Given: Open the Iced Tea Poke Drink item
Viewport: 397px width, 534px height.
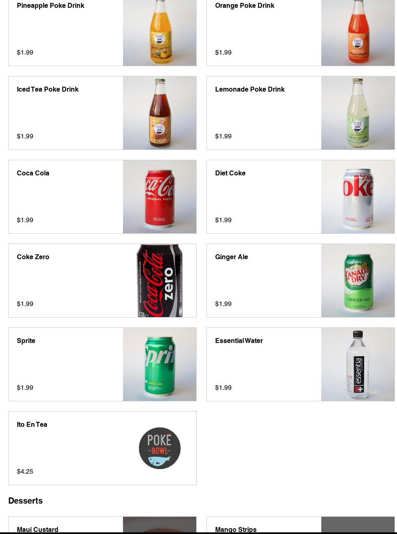Looking at the screenshot, I should pos(48,90).
